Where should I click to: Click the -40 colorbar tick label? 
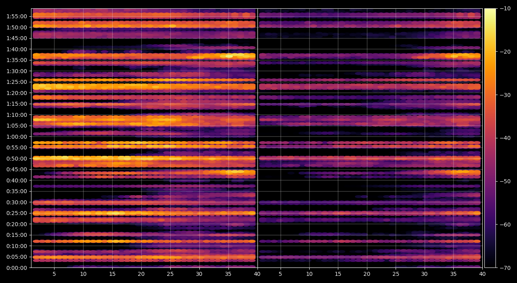click(505, 138)
